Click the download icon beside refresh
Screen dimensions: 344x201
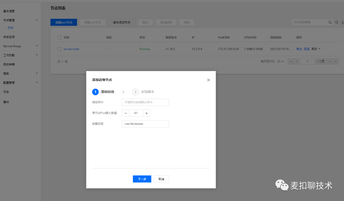pyautogui.click(x=342, y=22)
